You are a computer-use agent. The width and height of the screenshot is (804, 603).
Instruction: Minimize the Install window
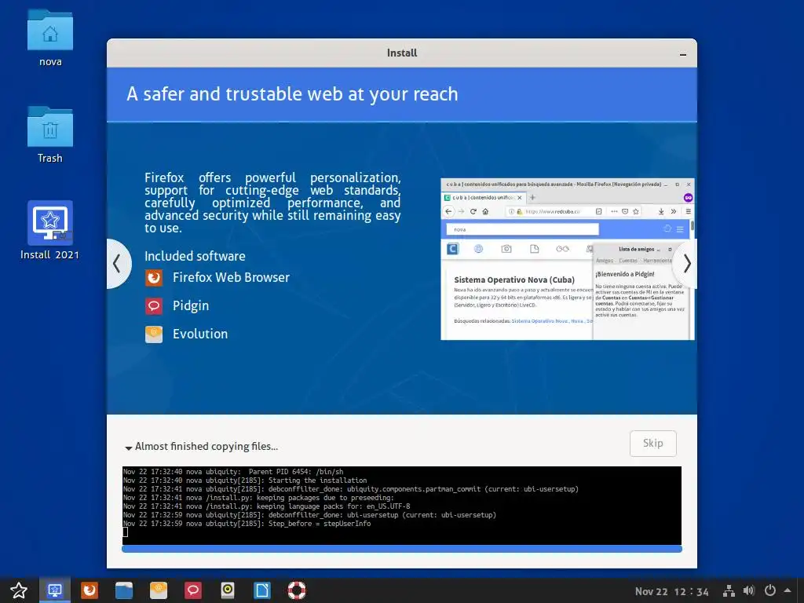click(x=683, y=53)
